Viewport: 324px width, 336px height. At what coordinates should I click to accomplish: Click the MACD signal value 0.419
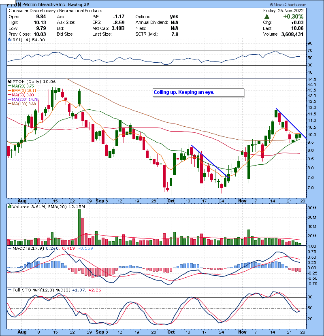pyautogui.click(x=68, y=249)
